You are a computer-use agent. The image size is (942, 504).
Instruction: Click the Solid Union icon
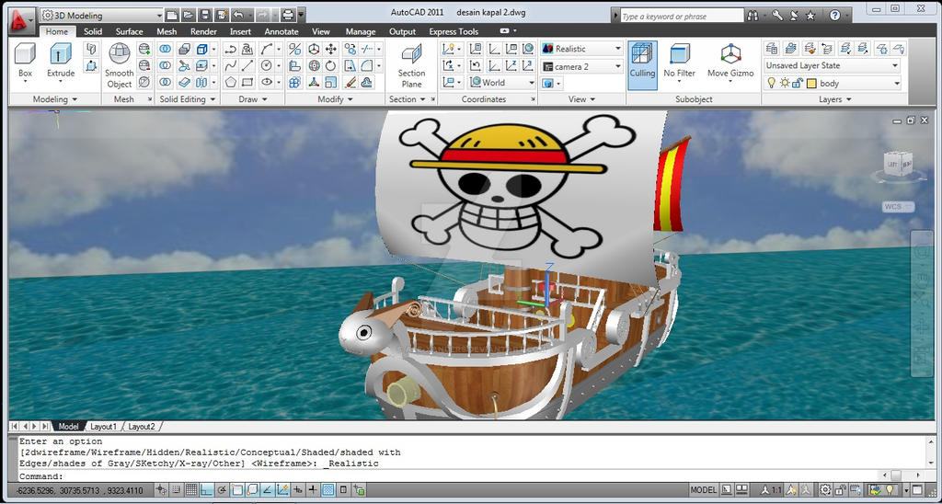tap(166, 50)
